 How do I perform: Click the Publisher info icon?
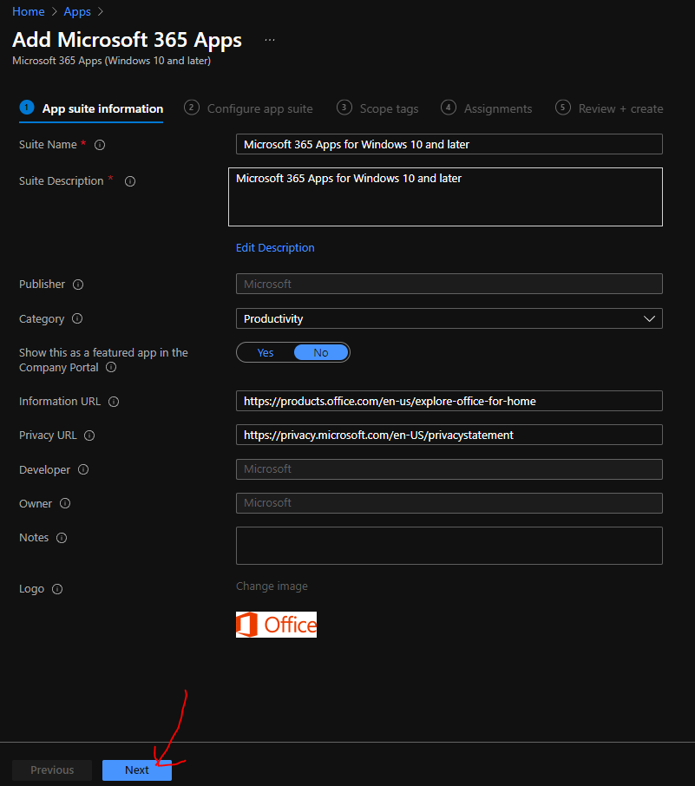(x=78, y=285)
